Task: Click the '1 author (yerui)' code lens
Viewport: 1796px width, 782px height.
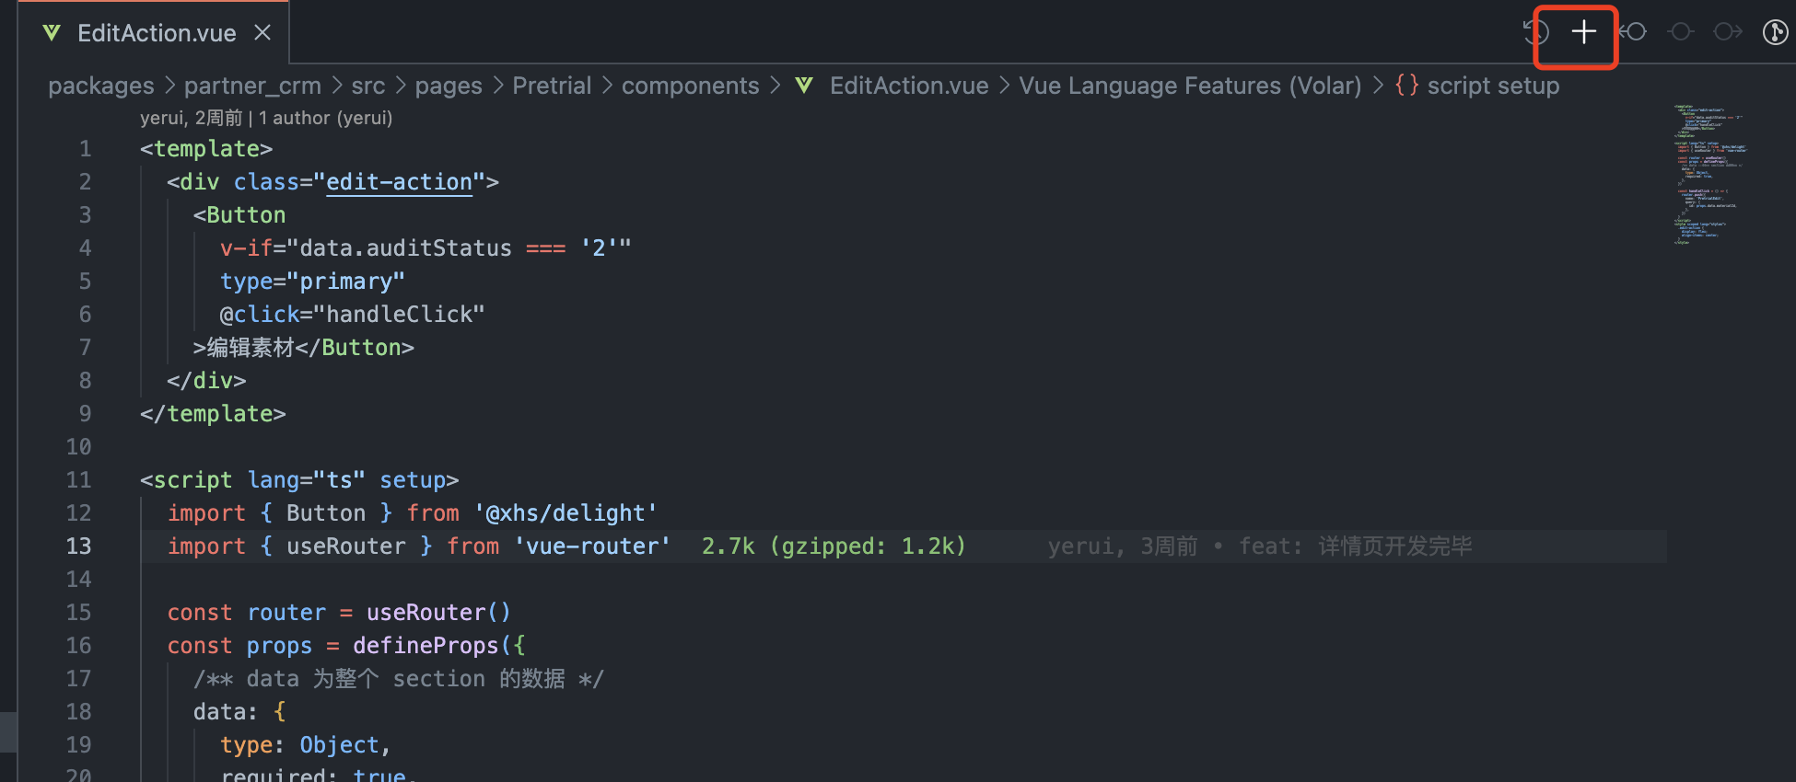Action: 325,118
